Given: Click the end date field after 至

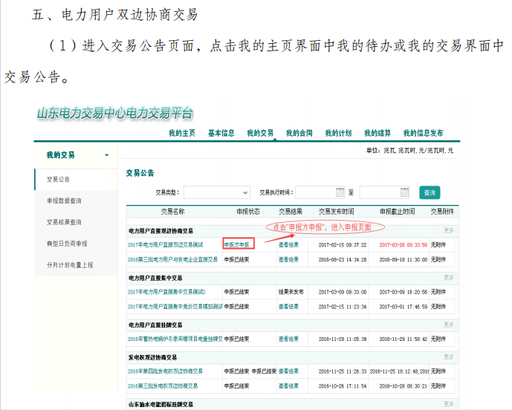Looking at the screenshot, I should [x=383, y=192].
